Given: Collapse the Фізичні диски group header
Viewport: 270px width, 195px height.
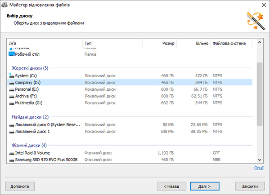Looking at the screenshot, I should tap(29, 145).
